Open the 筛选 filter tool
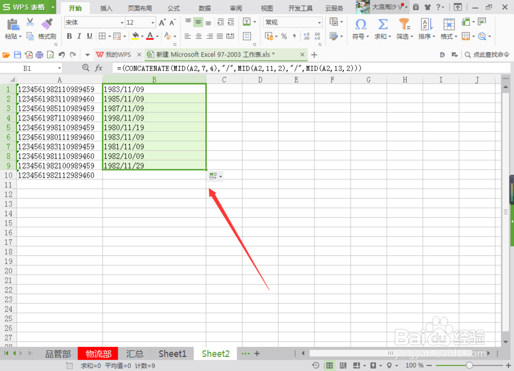514x371 pixels. pyautogui.click(x=405, y=29)
